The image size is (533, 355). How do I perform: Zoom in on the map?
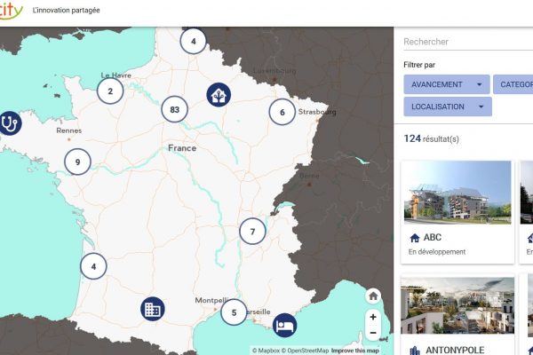[373, 317]
